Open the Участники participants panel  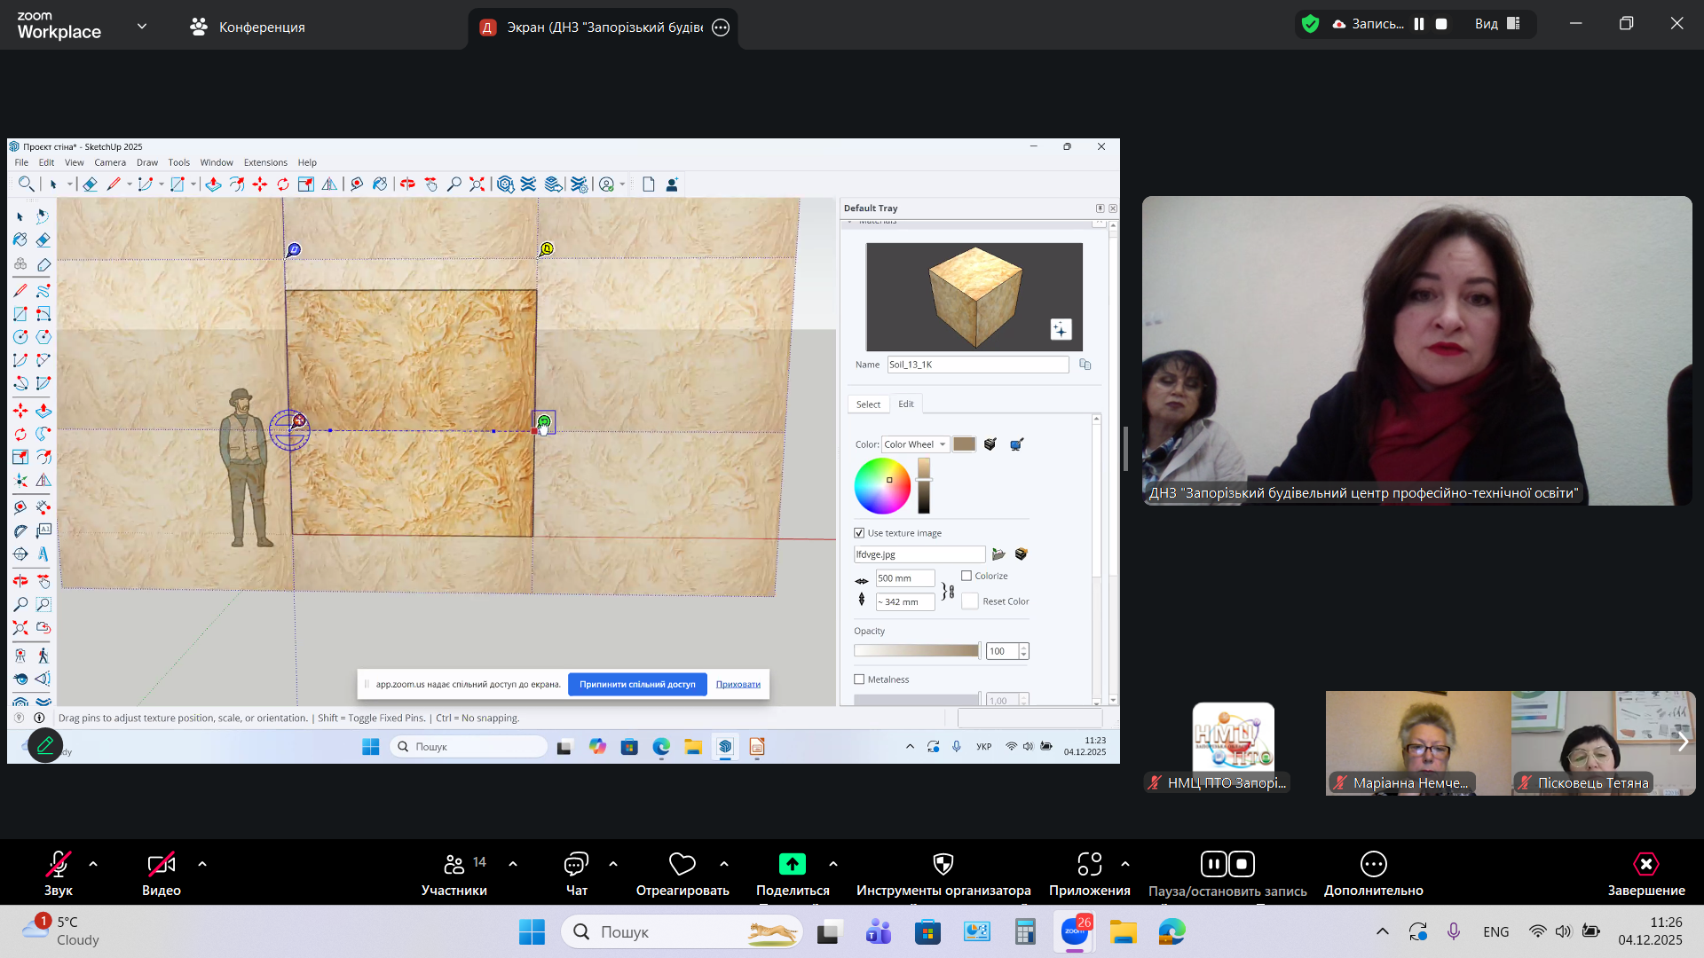(x=454, y=873)
